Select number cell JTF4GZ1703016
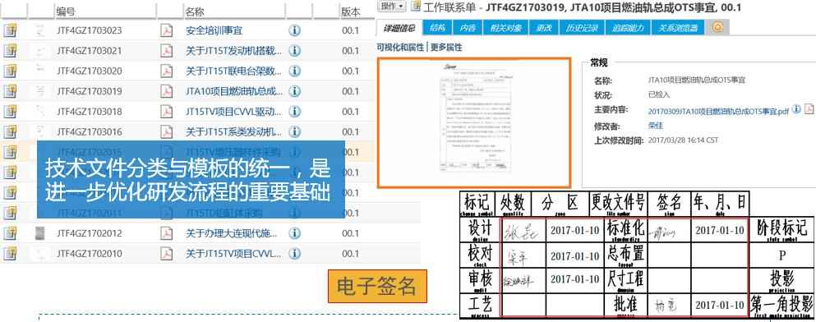 90,132
